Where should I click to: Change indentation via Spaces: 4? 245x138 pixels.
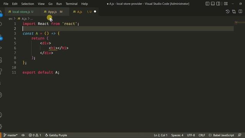[177, 135]
